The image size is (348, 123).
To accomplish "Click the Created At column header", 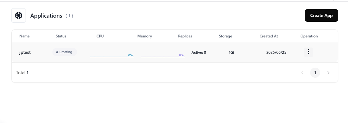I will pyautogui.click(x=269, y=36).
